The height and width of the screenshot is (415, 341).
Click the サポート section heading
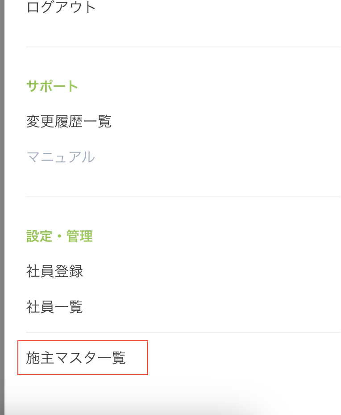point(52,86)
